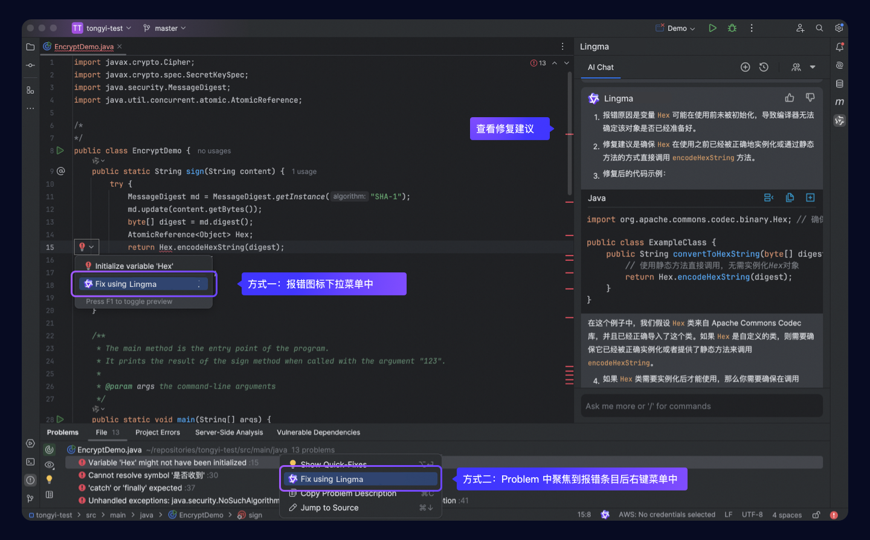This screenshot has width=870, height=540.
Task: Open the Database tool window icon
Action: click(x=840, y=83)
